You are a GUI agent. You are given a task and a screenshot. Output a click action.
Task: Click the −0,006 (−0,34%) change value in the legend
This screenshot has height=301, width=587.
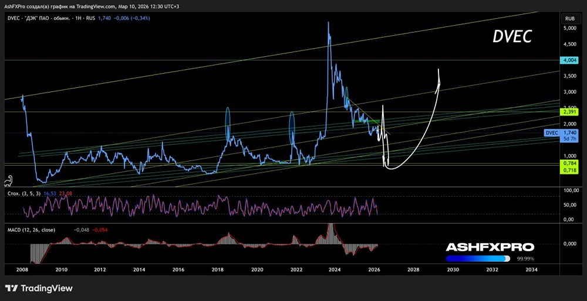tap(131, 18)
